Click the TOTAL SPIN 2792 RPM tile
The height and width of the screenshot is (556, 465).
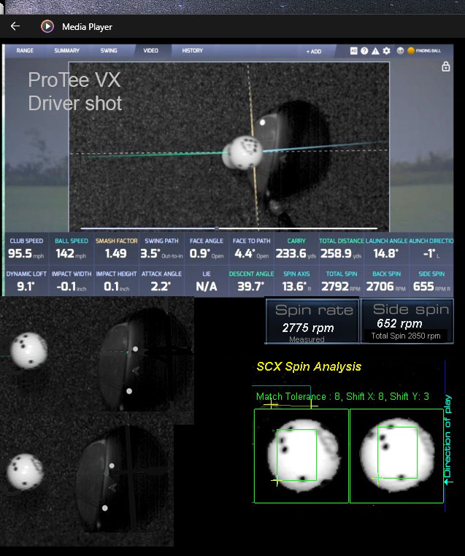[x=342, y=281]
